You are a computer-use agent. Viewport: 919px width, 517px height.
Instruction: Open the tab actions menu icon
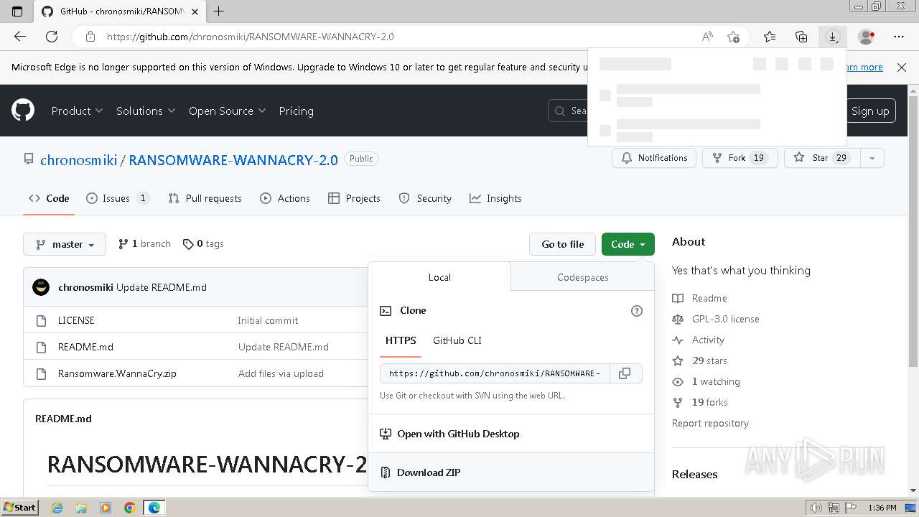(17, 11)
